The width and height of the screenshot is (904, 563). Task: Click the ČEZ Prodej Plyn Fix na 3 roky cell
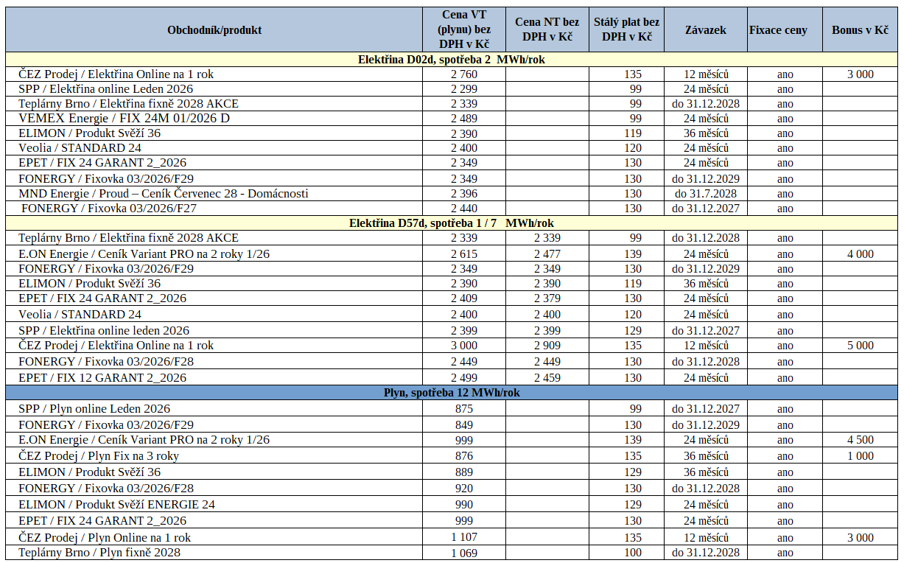point(99,456)
